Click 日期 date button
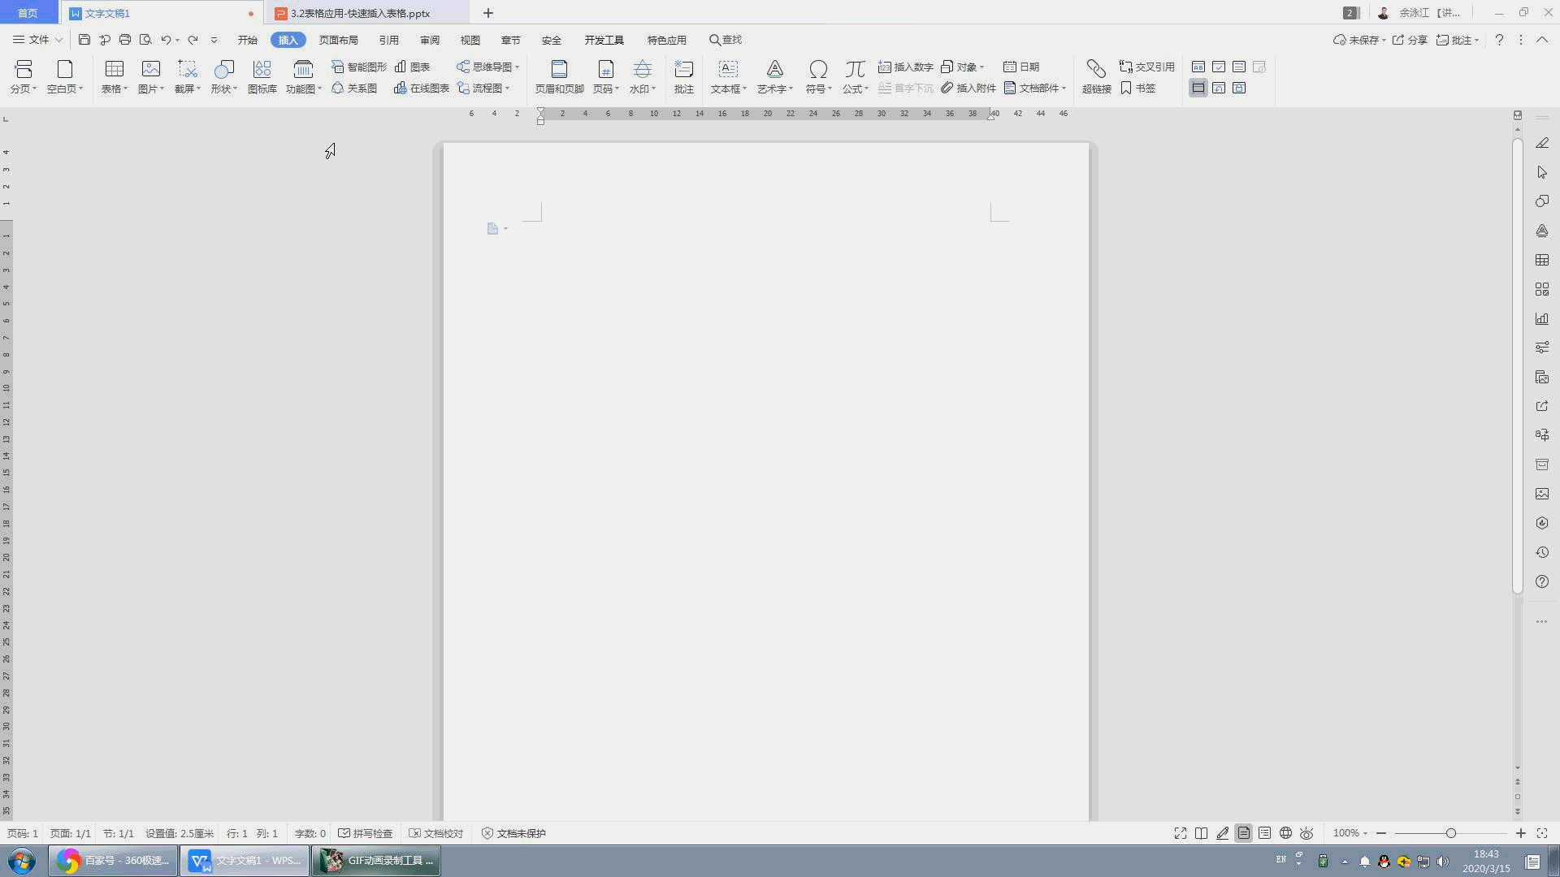This screenshot has height=877, width=1560. 1021,67
